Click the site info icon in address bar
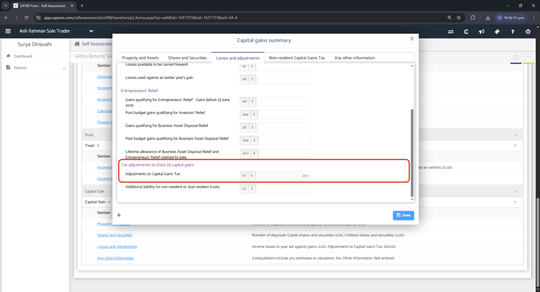This screenshot has width=540, height=292. 38,18
